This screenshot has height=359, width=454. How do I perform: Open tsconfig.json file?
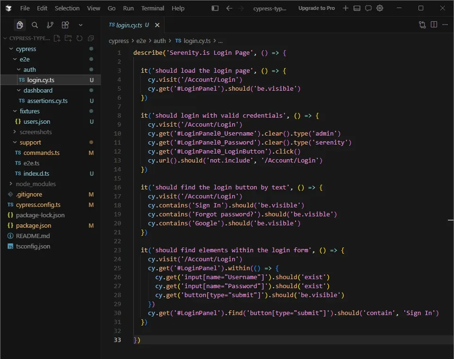51,247
